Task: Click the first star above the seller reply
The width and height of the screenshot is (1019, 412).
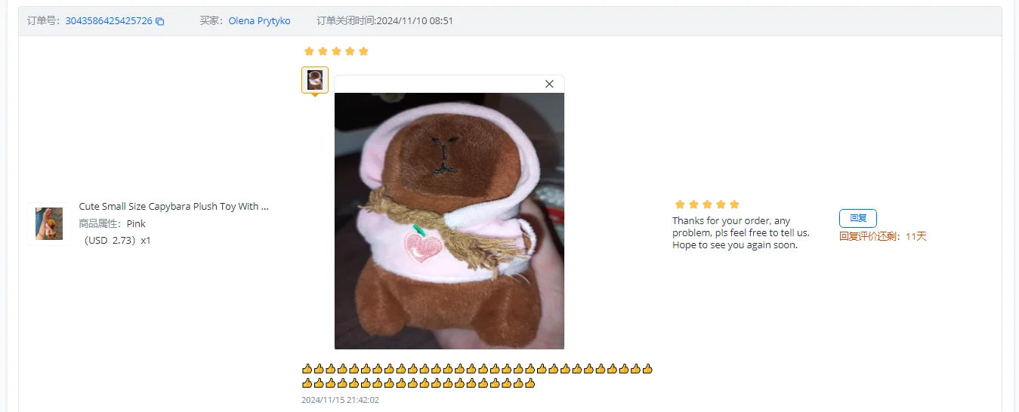Action: tap(679, 204)
